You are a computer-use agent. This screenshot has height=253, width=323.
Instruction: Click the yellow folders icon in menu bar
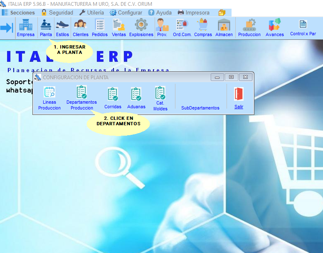pyautogui.click(x=222, y=13)
